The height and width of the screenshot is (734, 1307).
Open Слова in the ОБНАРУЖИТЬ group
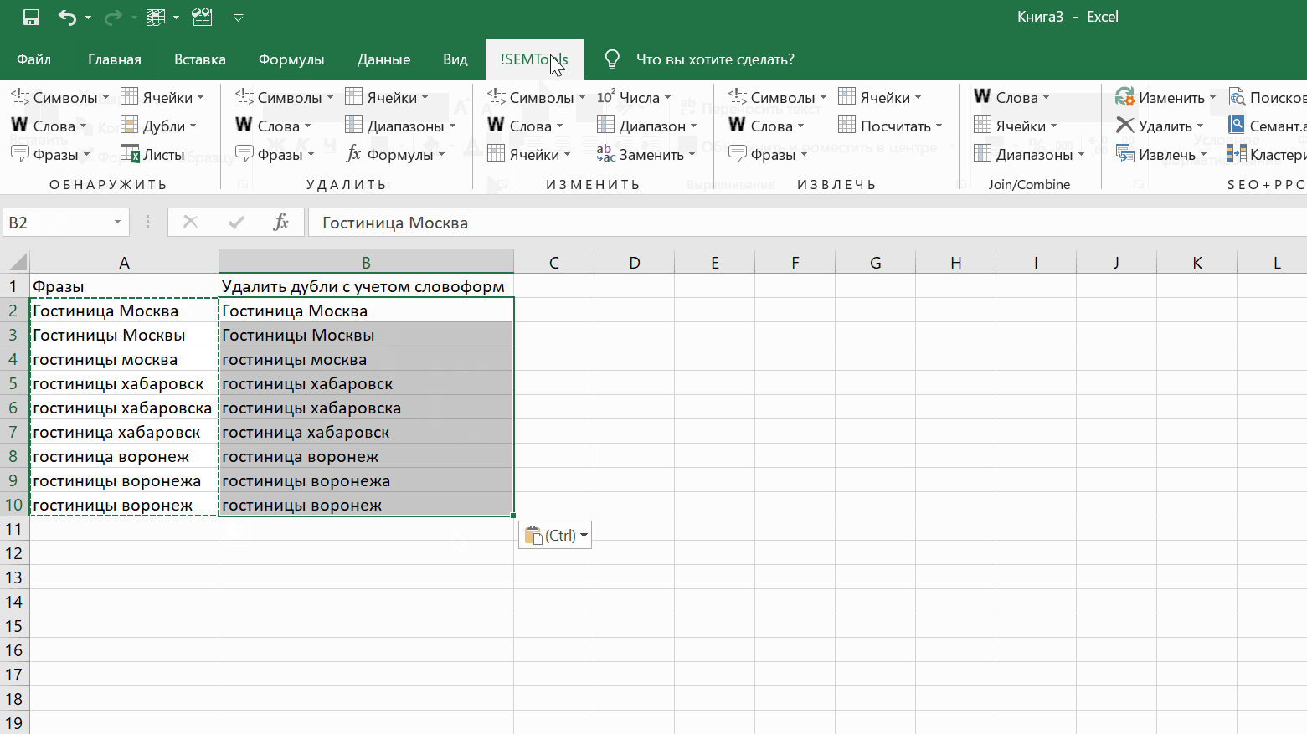[49, 126]
